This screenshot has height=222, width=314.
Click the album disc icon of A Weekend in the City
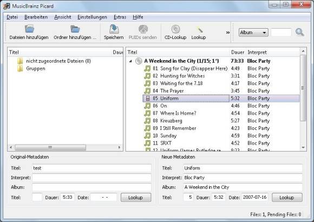click(x=139, y=61)
